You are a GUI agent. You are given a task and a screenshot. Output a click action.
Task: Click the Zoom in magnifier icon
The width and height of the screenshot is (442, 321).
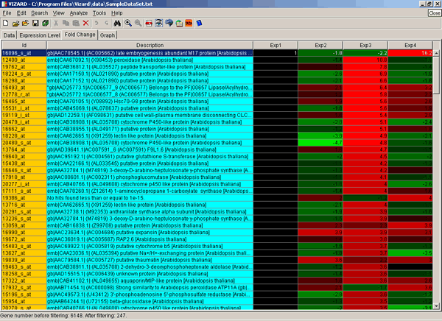128,23
